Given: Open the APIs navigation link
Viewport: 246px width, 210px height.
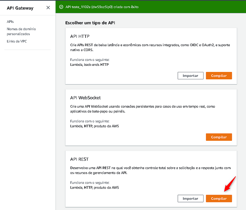Looking at the screenshot, I should (x=10, y=22).
